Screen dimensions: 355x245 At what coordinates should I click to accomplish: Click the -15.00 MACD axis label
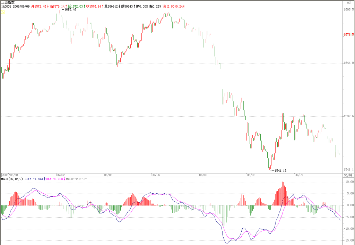tap(349, 240)
